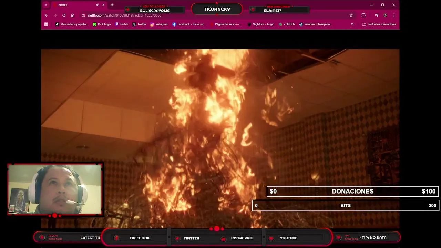
Task: Click the BOLISCRAYOLIS follower name
Action: click(155, 11)
